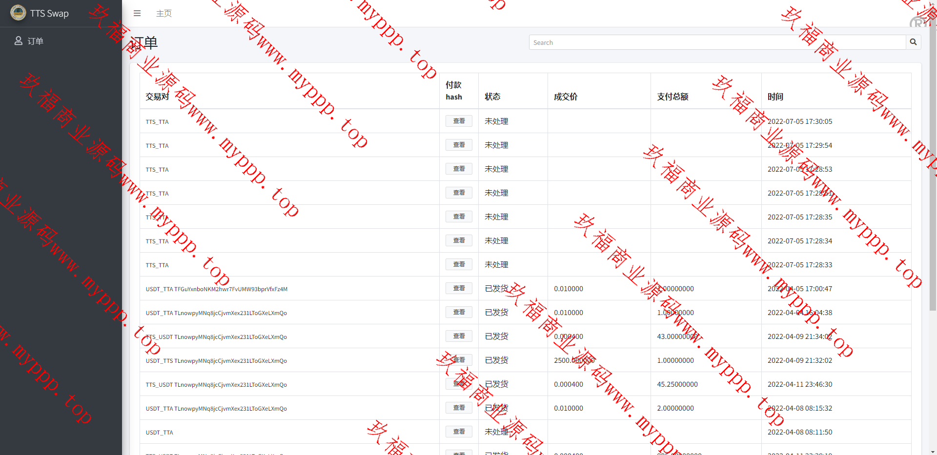937x455 pixels.
Task: Go to 主页 in the top bar
Action: point(164,13)
